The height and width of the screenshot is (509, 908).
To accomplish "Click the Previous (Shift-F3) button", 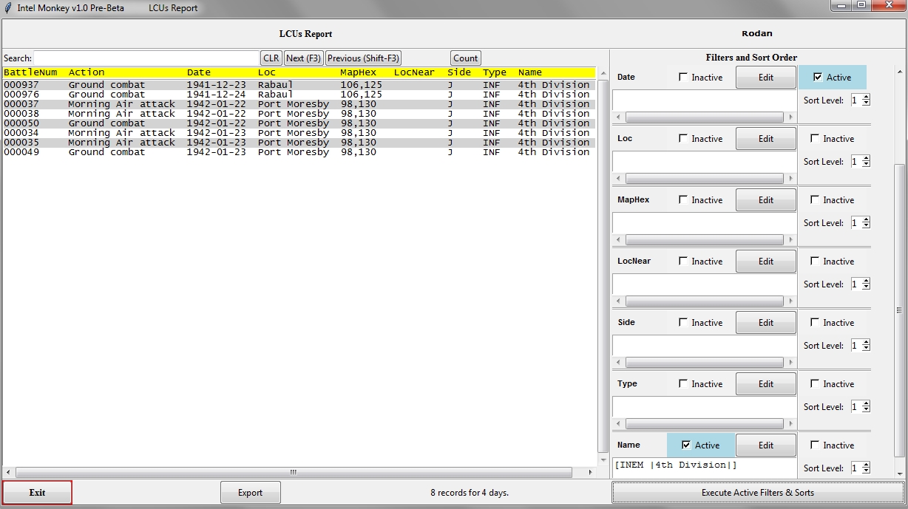I will 363,58.
